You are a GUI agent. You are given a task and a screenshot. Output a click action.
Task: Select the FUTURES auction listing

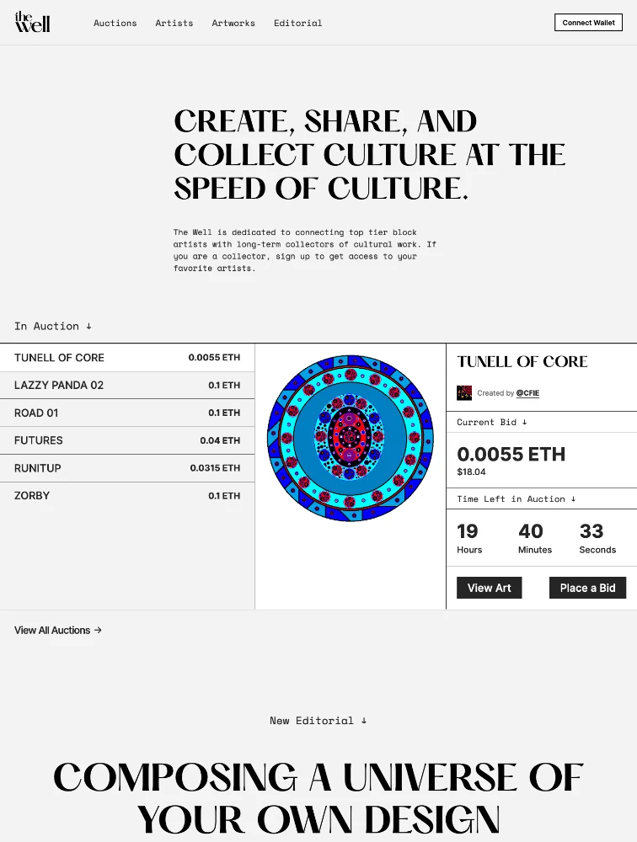pyautogui.click(x=127, y=440)
